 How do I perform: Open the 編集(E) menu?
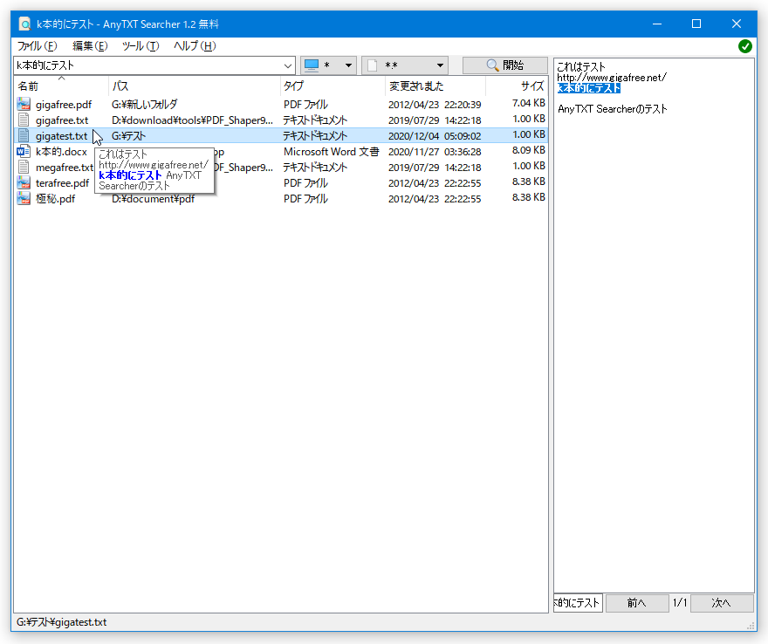[x=90, y=46]
